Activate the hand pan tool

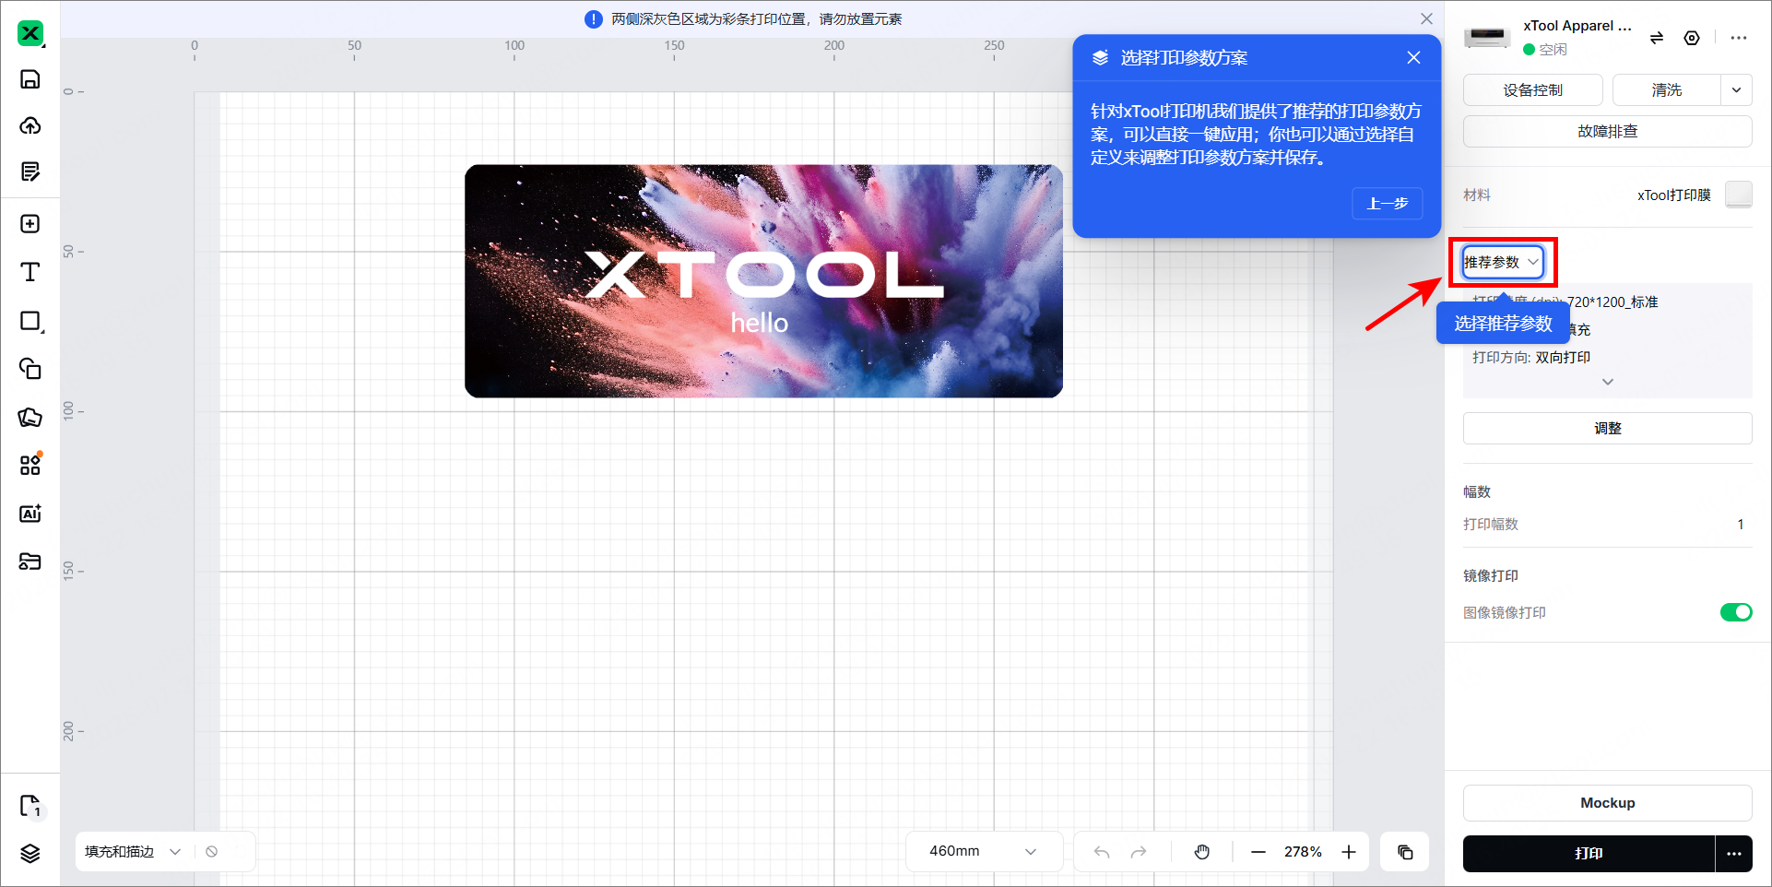click(1202, 852)
